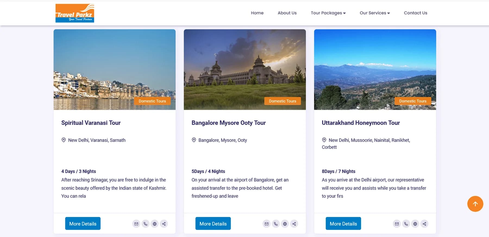Expand the Tour Packages dropdown
The height and width of the screenshot is (237, 489).
click(328, 13)
